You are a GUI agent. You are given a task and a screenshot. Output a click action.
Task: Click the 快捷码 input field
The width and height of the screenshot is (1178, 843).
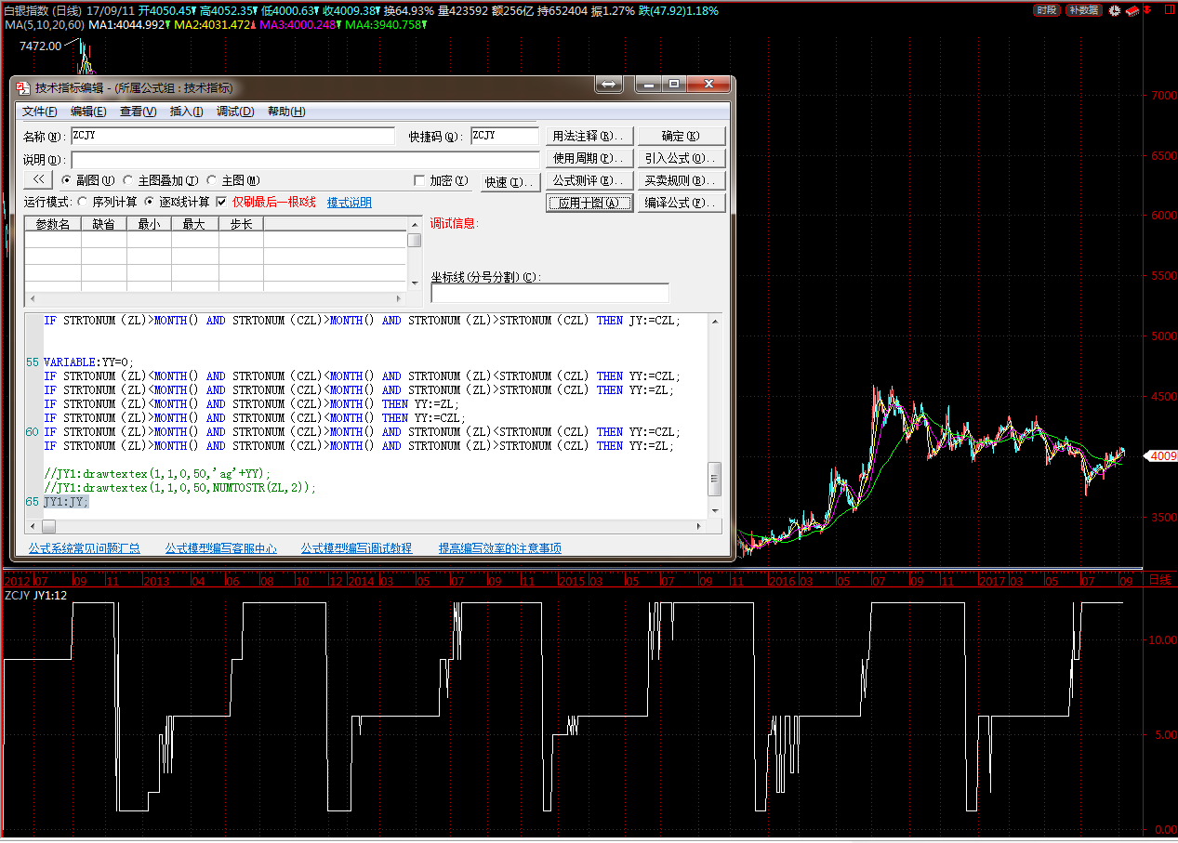[x=505, y=136]
